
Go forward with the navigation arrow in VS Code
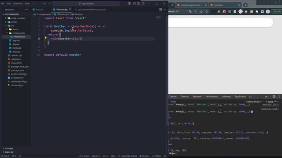tap(49, 4)
